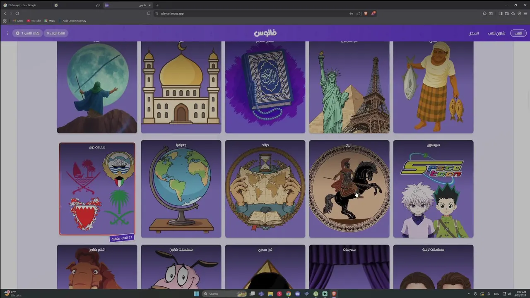Viewport: 530px width, 298px height.
Task: Select the Statue of Liberty landmarks card
Action: tap(349, 87)
